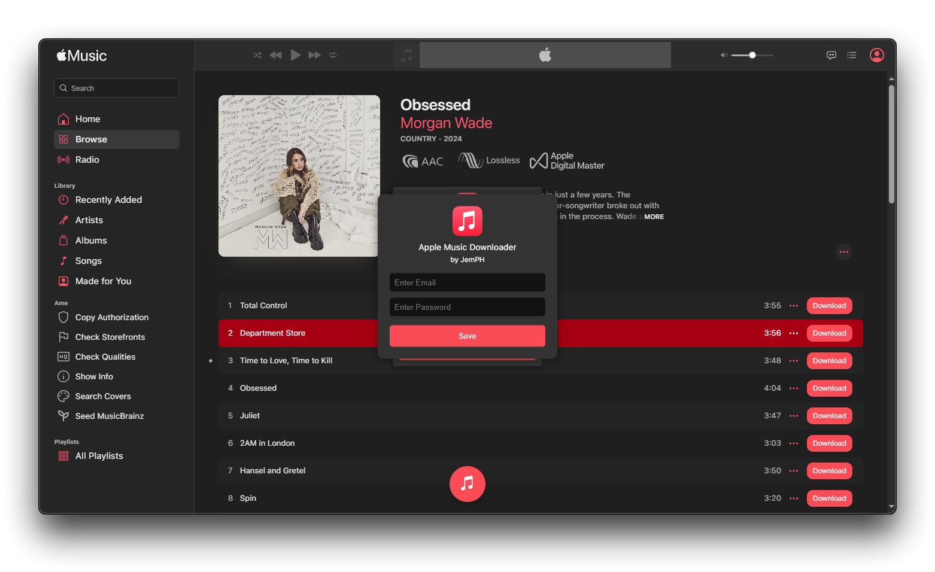This screenshot has height=572, width=935.
Task: Expand album description with MORE
Action: click(654, 217)
